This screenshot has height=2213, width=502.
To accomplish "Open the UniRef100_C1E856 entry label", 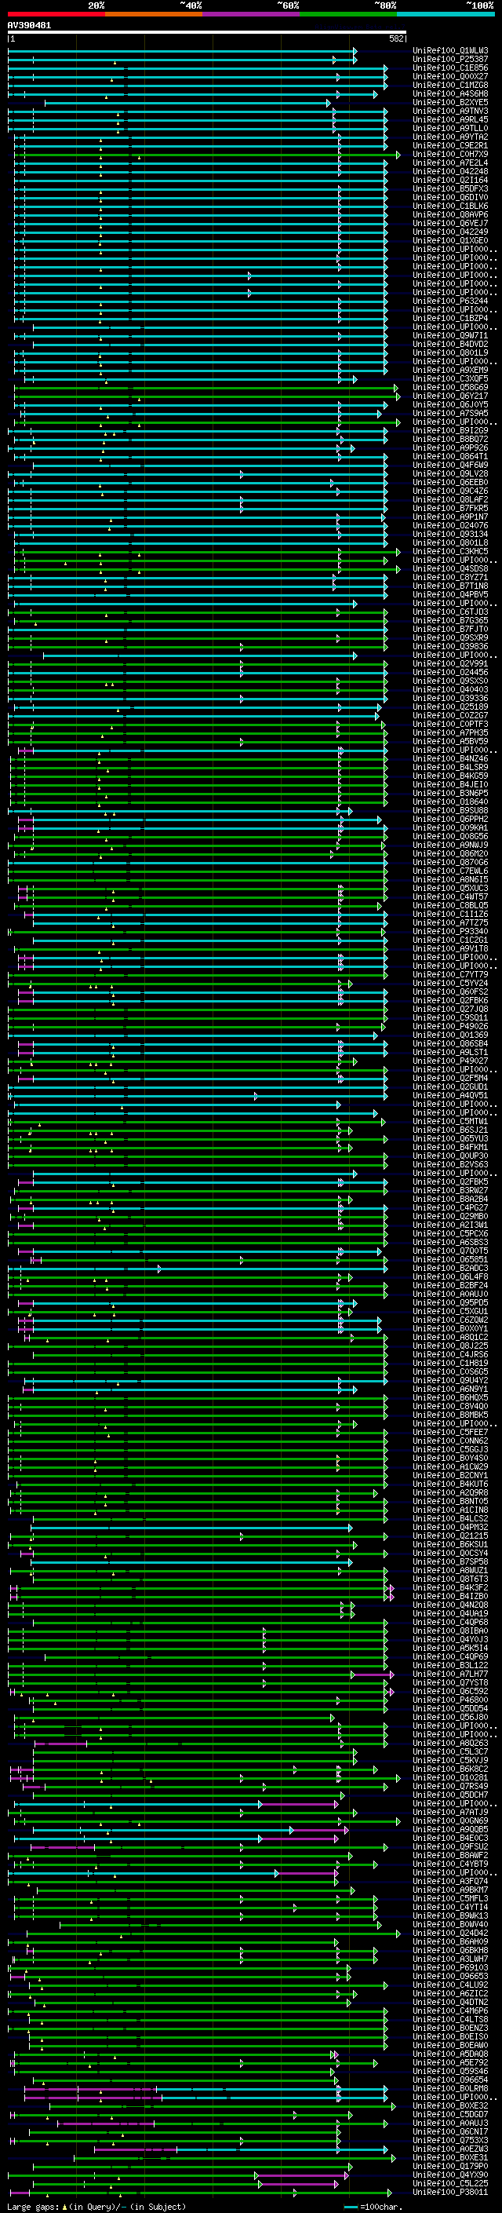I will [x=450, y=68].
